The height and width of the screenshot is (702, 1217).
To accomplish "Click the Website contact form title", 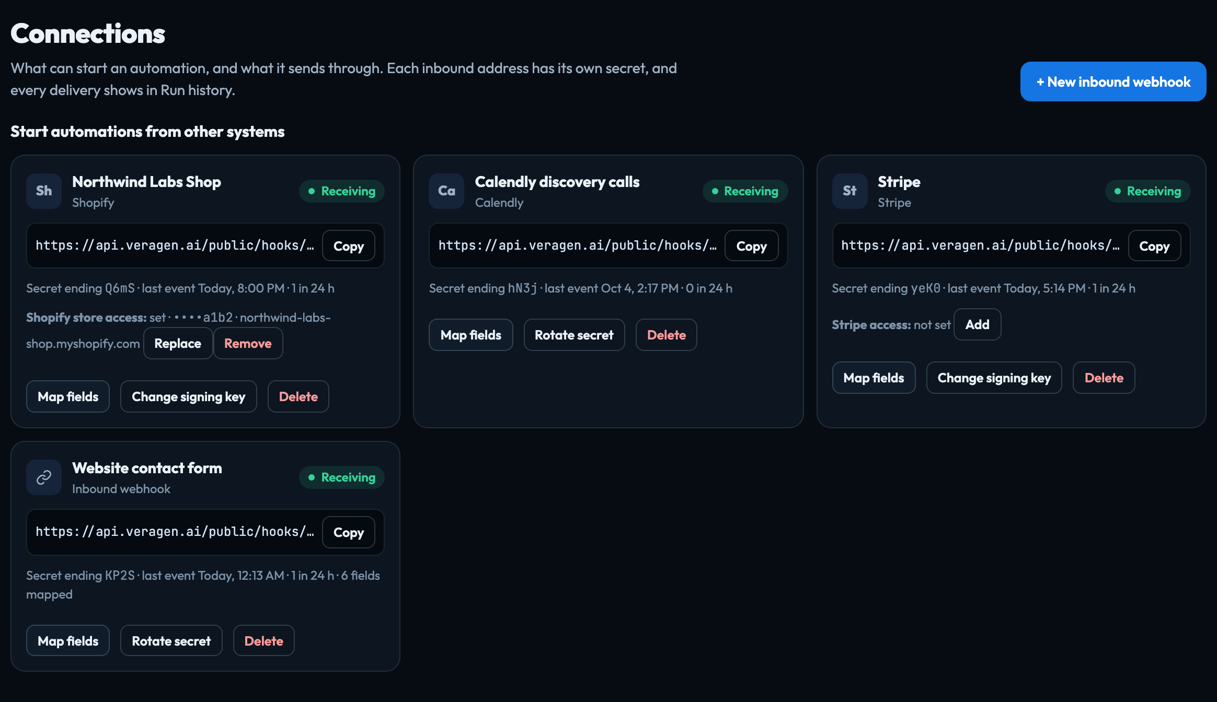I will tap(147, 468).
